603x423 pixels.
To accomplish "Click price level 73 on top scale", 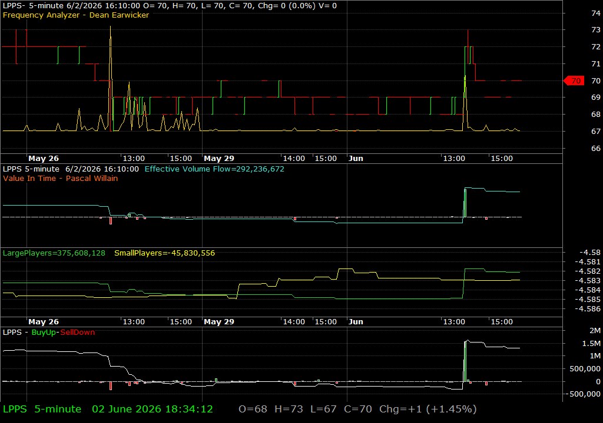I will pyautogui.click(x=596, y=30).
